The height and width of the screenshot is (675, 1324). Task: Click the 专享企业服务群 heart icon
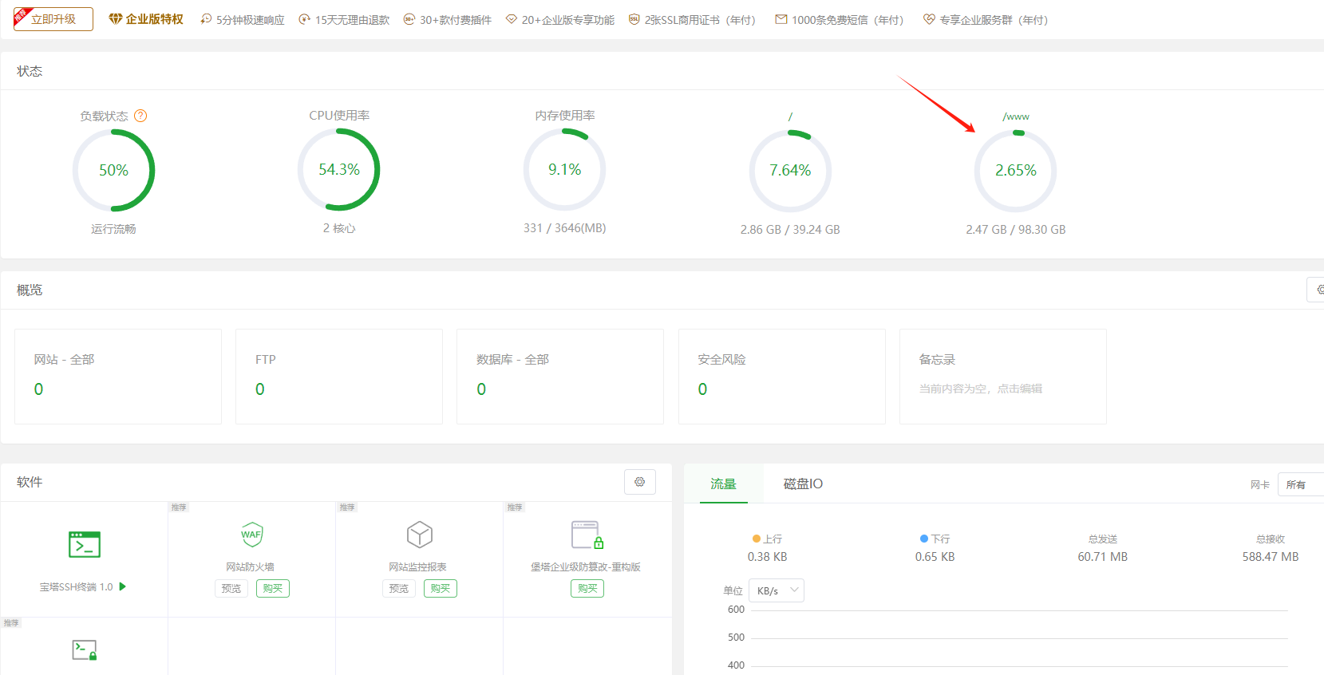coord(929,19)
